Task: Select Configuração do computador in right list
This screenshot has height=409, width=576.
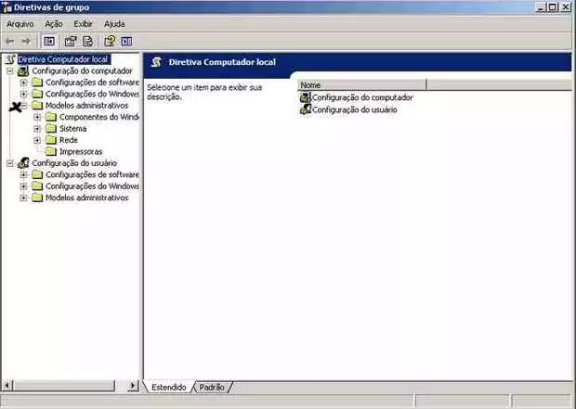Action: [x=361, y=97]
